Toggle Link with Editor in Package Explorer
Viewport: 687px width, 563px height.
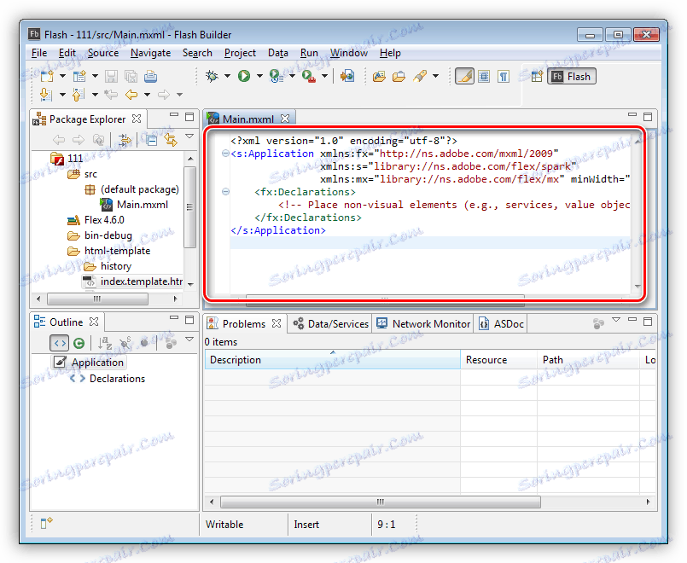click(x=171, y=140)
